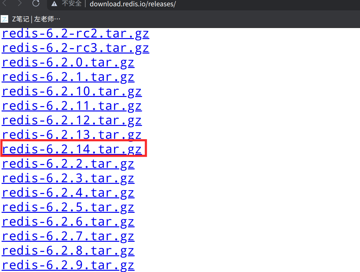Image resolution: width=360 pixels, height=272 pixels.
Task: Open the redis-6.2.7.tar.gz link
Action: click(x=68, y=236)
